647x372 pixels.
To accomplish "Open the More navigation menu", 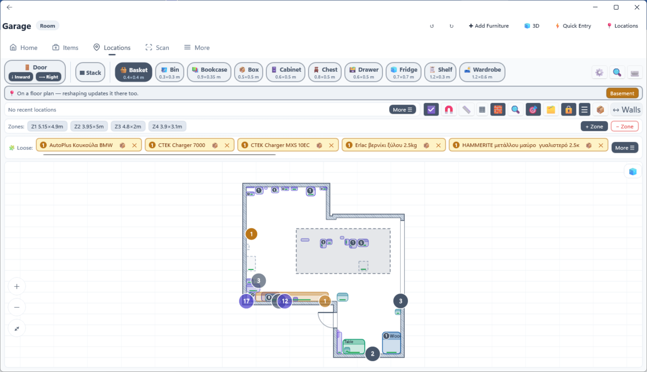I will pyautogui.click(x=197, y=47).
